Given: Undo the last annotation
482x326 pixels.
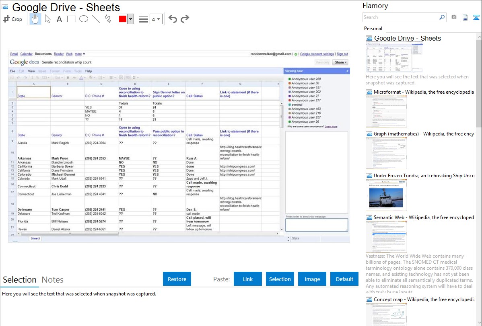Looking at the screenshot, I should [x=173, y=19].
